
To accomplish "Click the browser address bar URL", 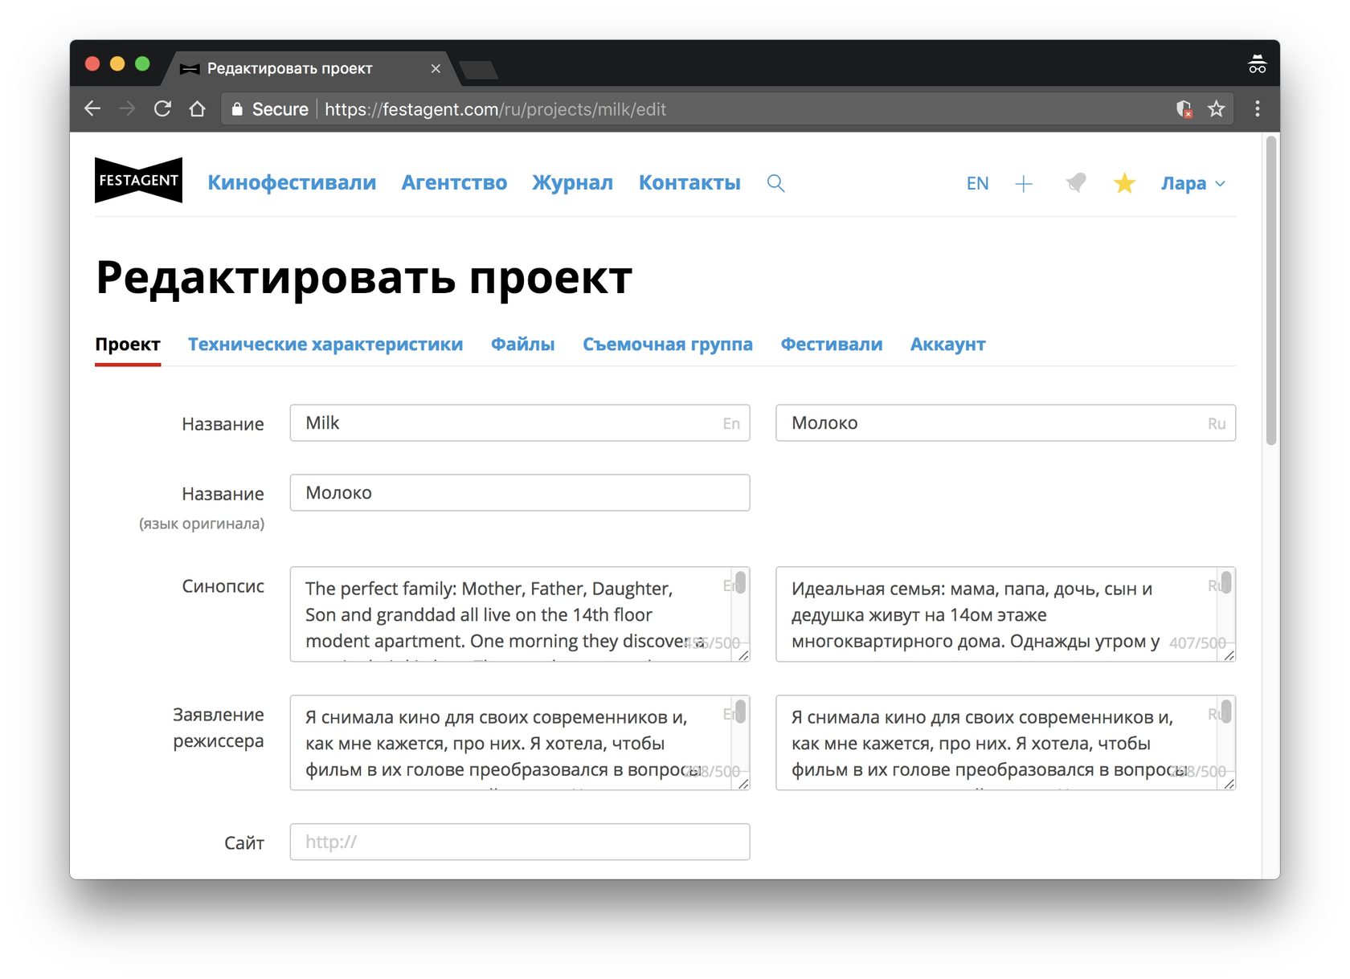I will click(x=495, y=109).
